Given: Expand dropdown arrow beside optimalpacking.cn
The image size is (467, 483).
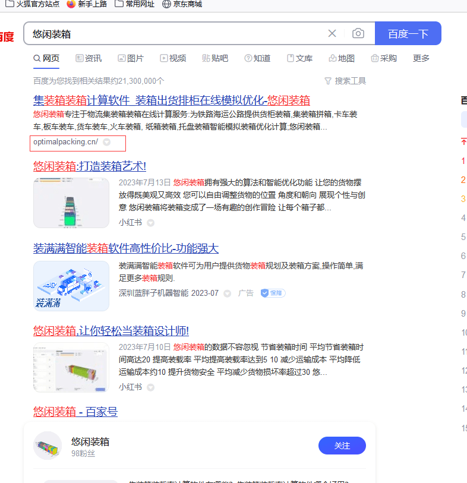Looking at the screenshot, I should [106, 142].
